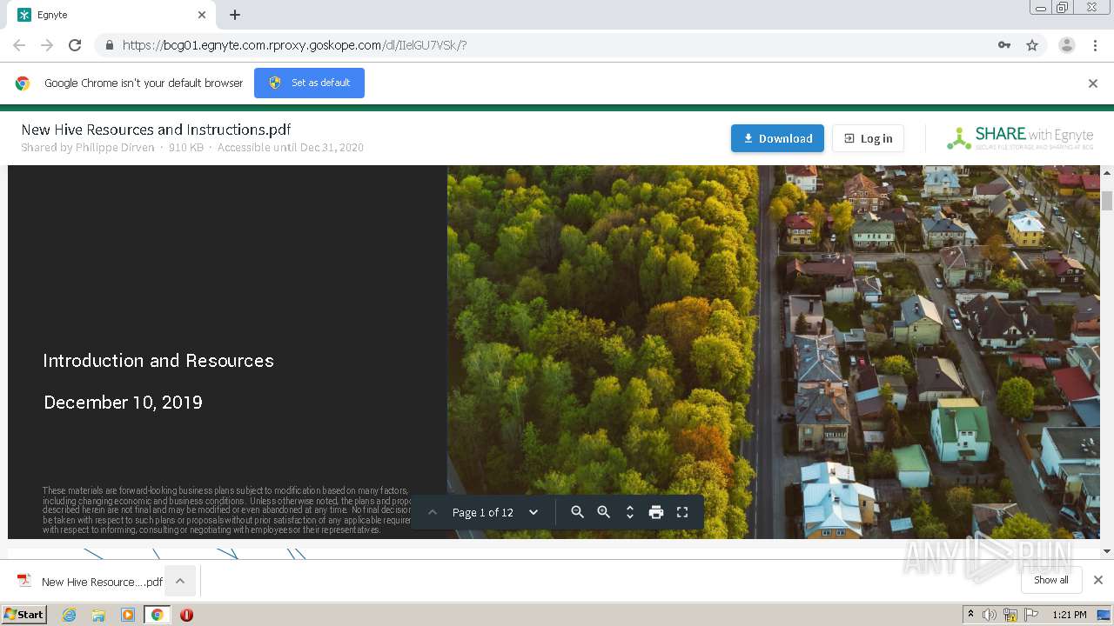Open the Windows Start menu
The image size is (1114, 626).
point(23,614)
